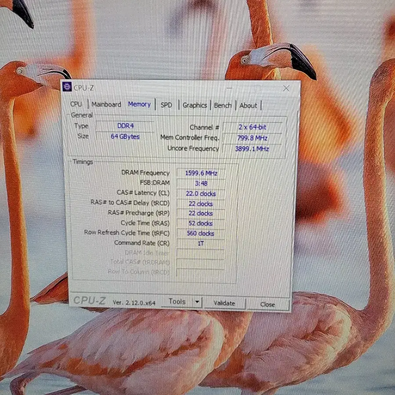The height and width of the screenshot is (395, 395).
Task: Click the empty Total CAS# (tRDRAM) field
Action: pyautogui.click(x=200, y=264)
